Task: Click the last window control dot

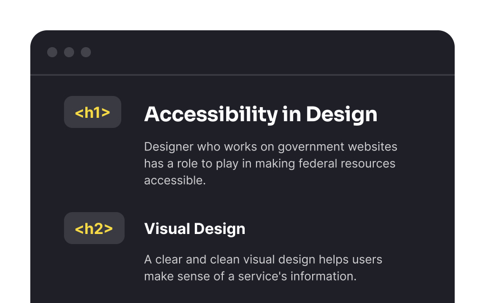Action: click(x=86, y=52)
